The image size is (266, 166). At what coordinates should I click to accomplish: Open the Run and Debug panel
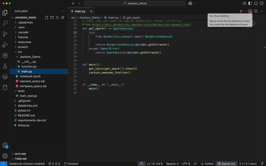5,44
